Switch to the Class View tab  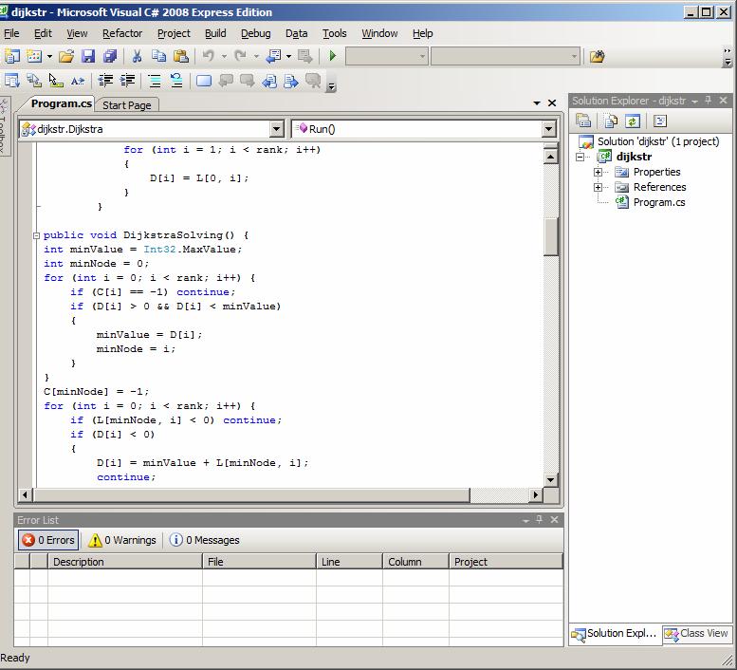tap(697, 634)
